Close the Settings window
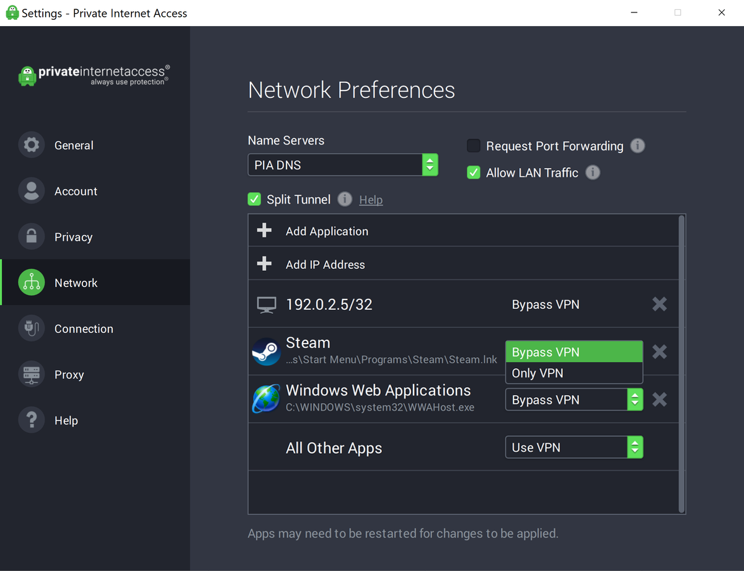Image resolution: width=744 pixels, height=571 pixels. [721, 12]
